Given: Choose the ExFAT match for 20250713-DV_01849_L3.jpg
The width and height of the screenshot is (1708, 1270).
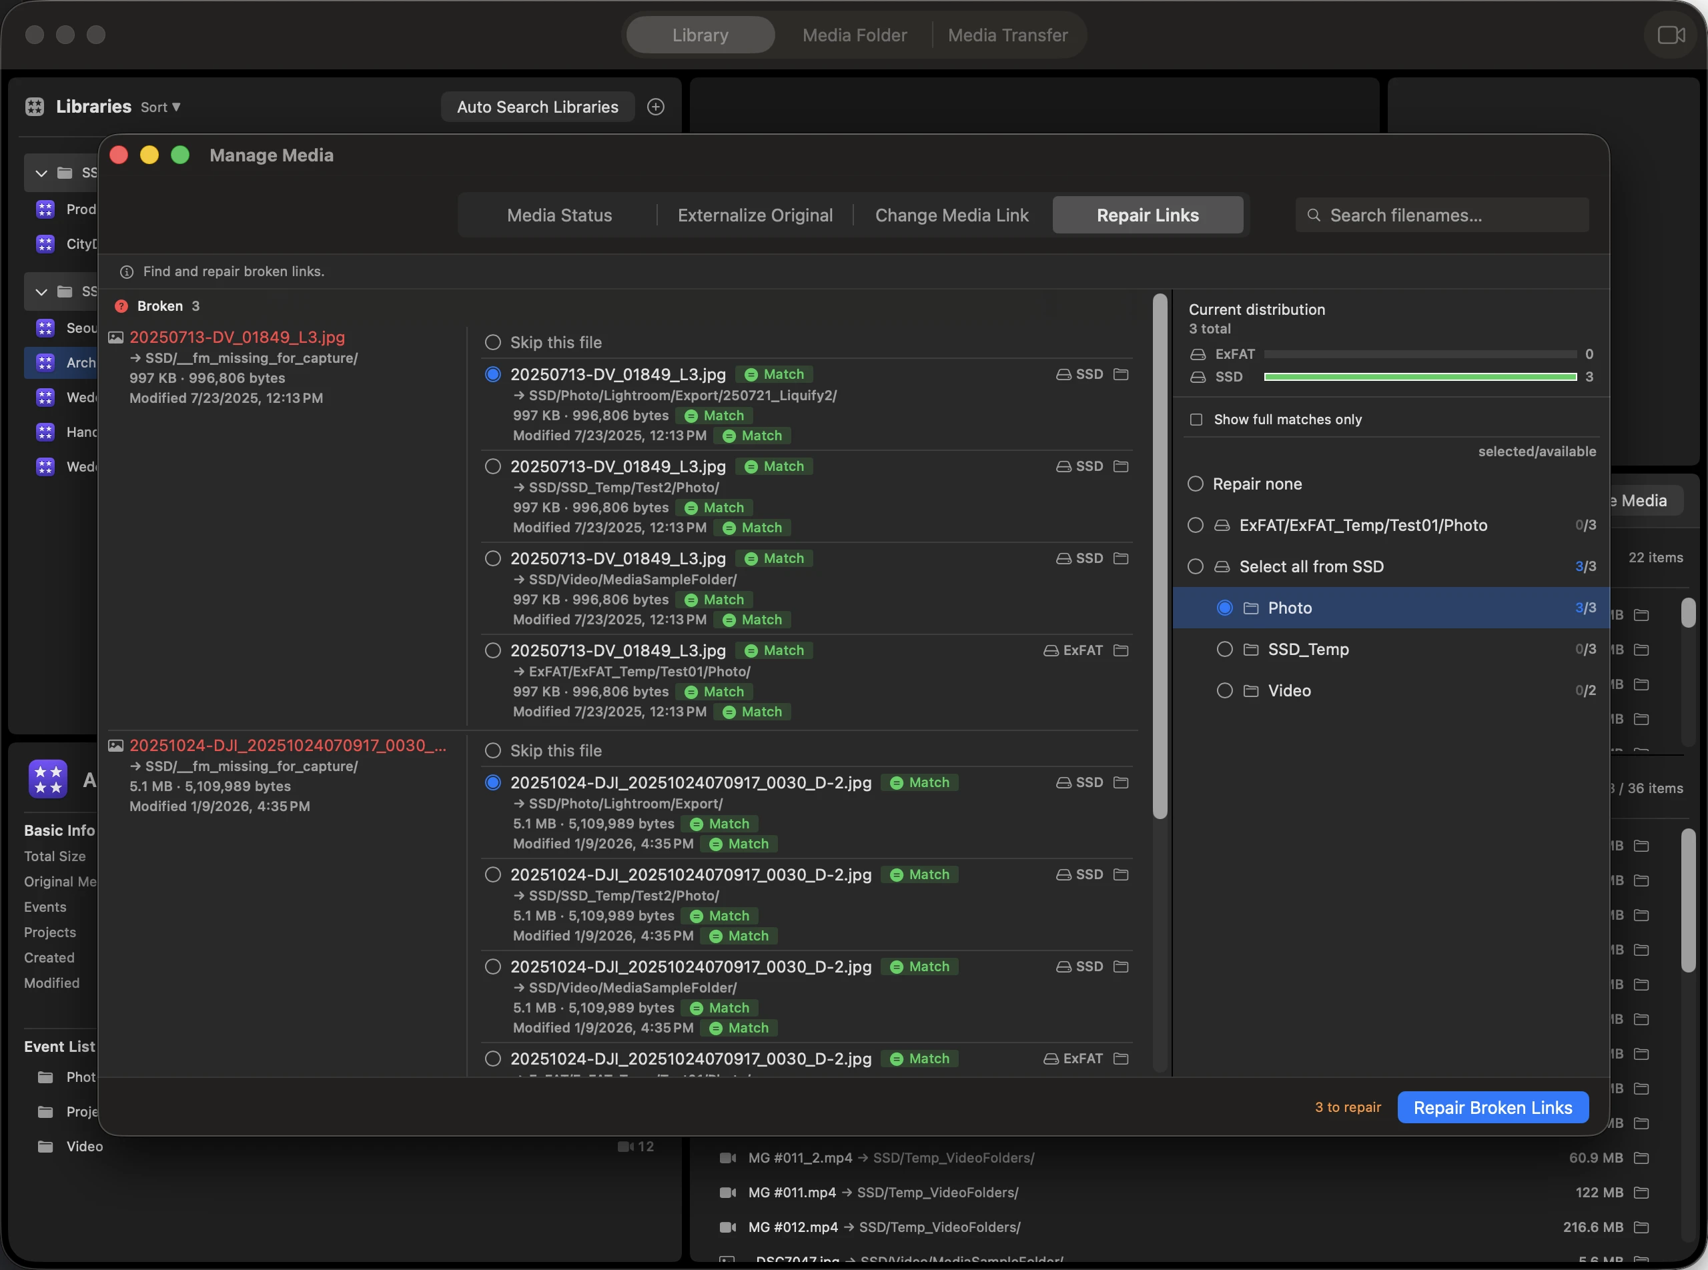Looking at the screenshot, I should [493, 650].
